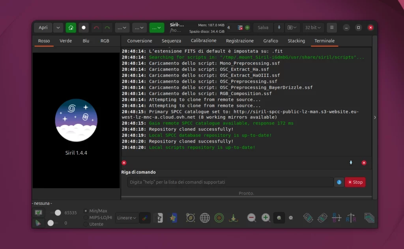
Task: Click the save-as down arrow beside Salva
Action: click(279, 28)
